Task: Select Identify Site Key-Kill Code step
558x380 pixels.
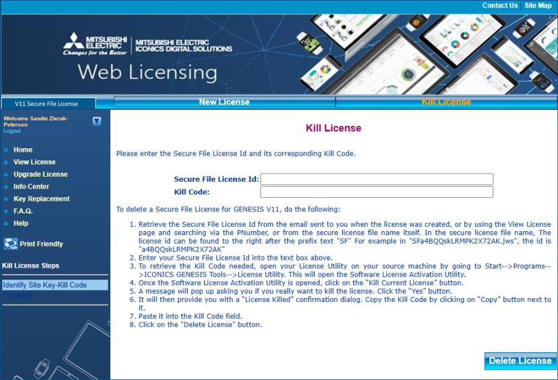Action: click(55, 285)
